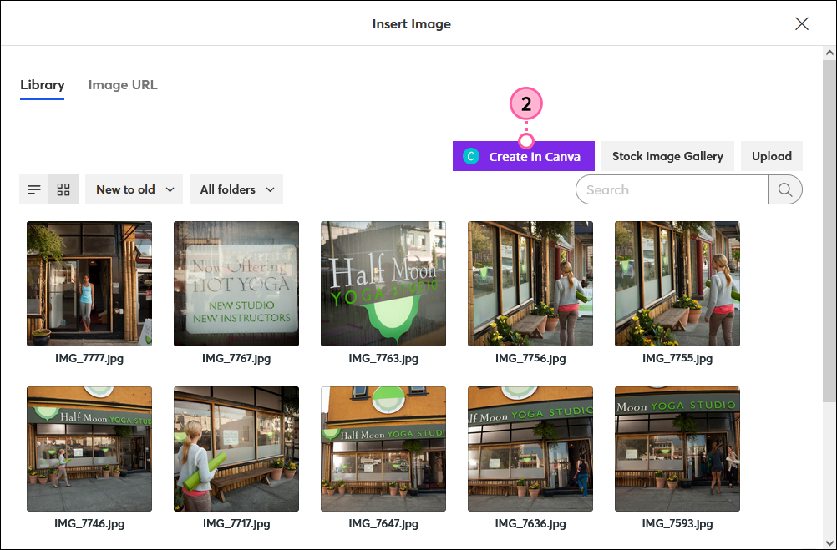Select thumbnail IMG_7763.jpg Half Moon logo
837x550 pixels.
point(383,284)
